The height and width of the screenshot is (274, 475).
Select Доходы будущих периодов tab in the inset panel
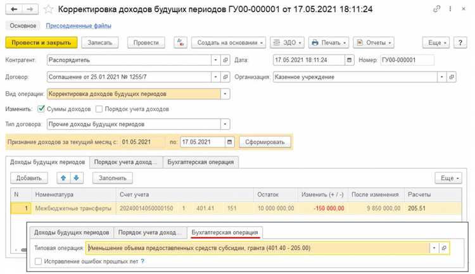(72, 232)
